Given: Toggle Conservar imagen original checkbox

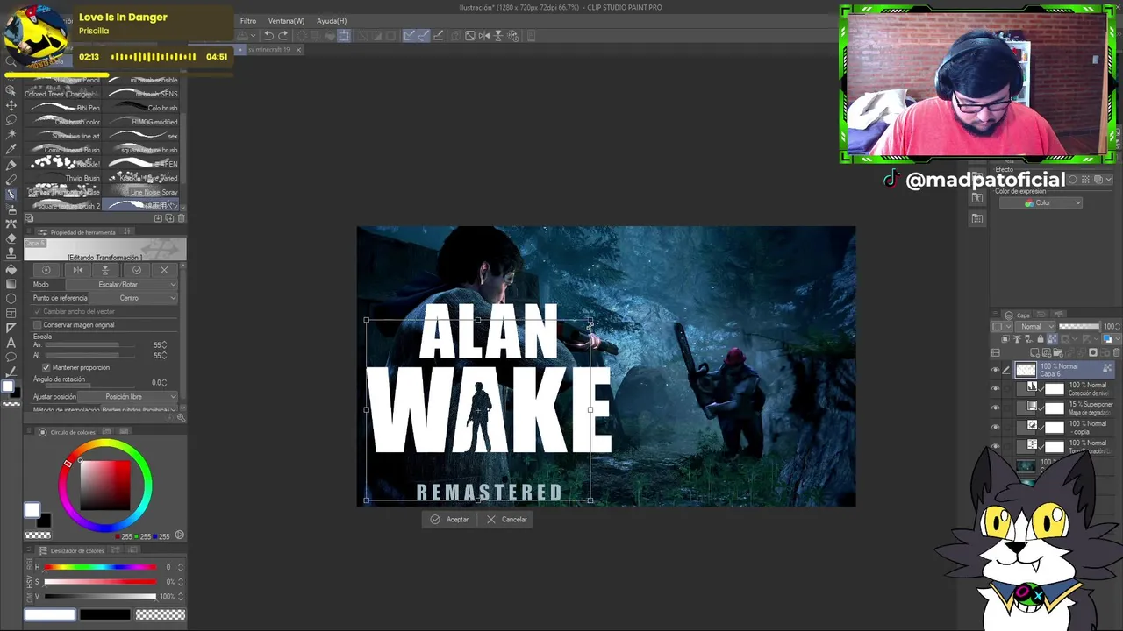Looking at the screenshot, I should click(x=38, y=325).
